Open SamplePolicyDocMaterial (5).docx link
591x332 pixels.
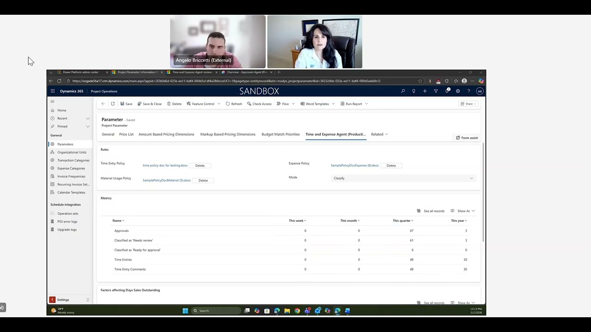click(167, 180)
